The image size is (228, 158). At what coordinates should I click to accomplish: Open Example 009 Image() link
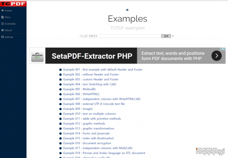coord(78,109)
